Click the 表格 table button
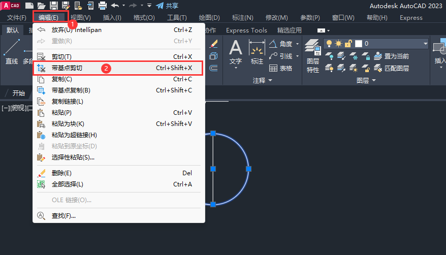The width and height of the screenshot is (446, 255). 281,68
